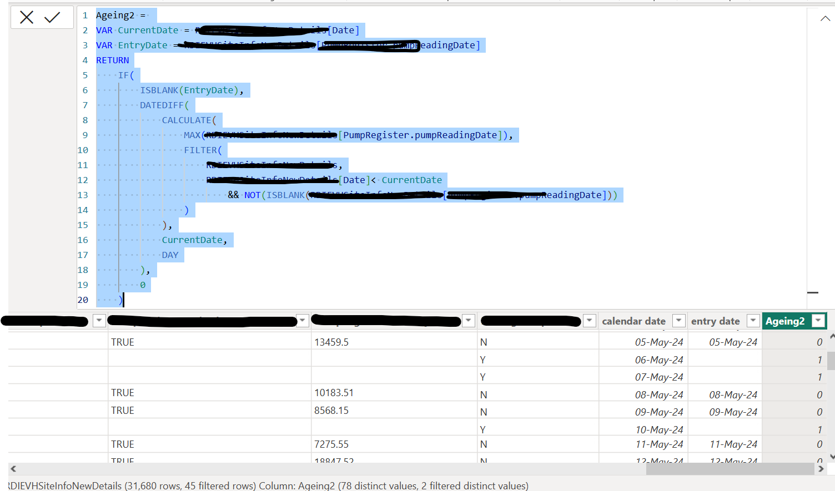Click the table's horizontal scroll left arrow
The height and width of the screenshot is (491, 835).
13,469
